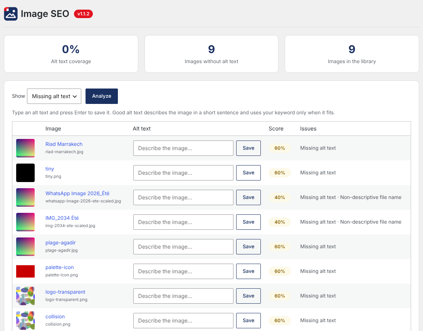The width and height of the screenshot is (423, 331).
Task: Click the Analyze button
Action: coord(101,96)
